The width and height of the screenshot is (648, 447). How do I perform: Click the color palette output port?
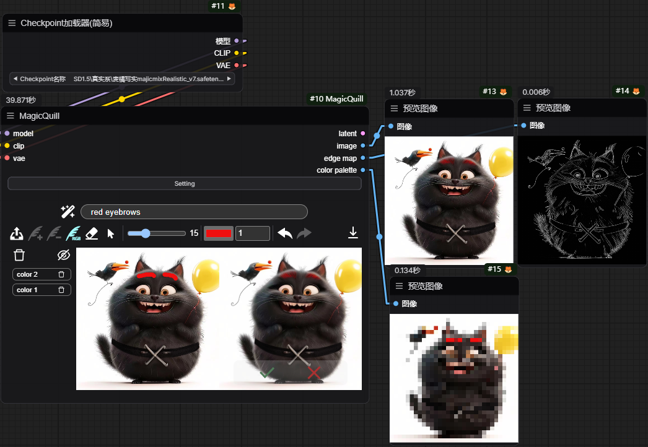pos(363,170)
